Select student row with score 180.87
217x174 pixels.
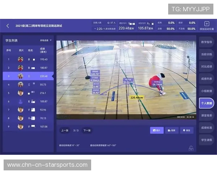(27, 68)
